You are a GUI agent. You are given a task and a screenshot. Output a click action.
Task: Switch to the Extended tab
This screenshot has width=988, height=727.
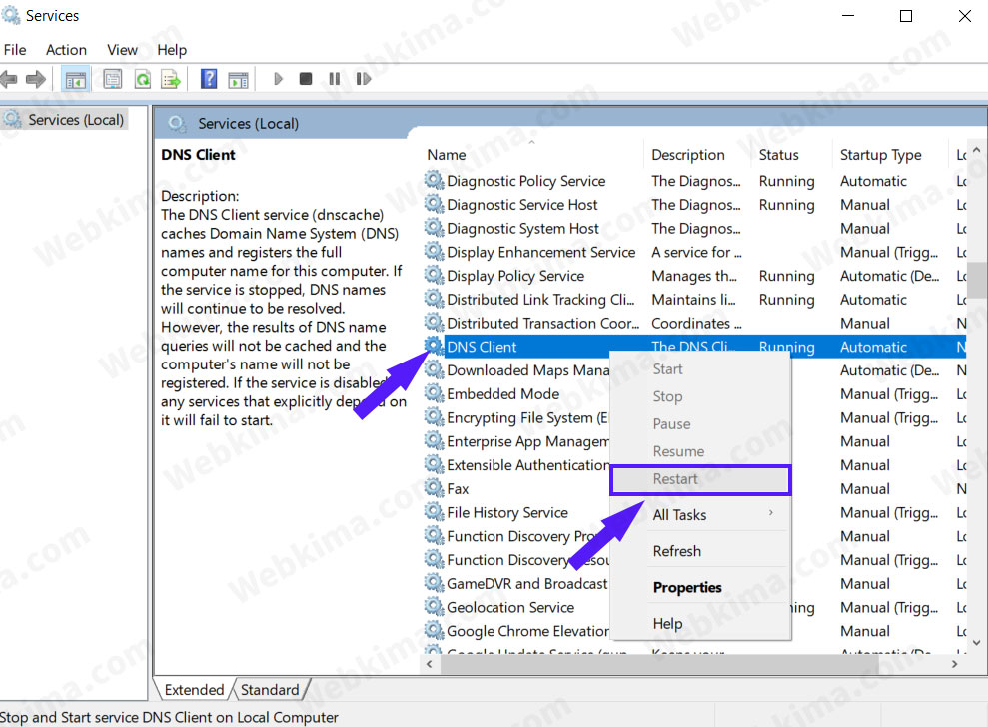(x=194, y=690)
